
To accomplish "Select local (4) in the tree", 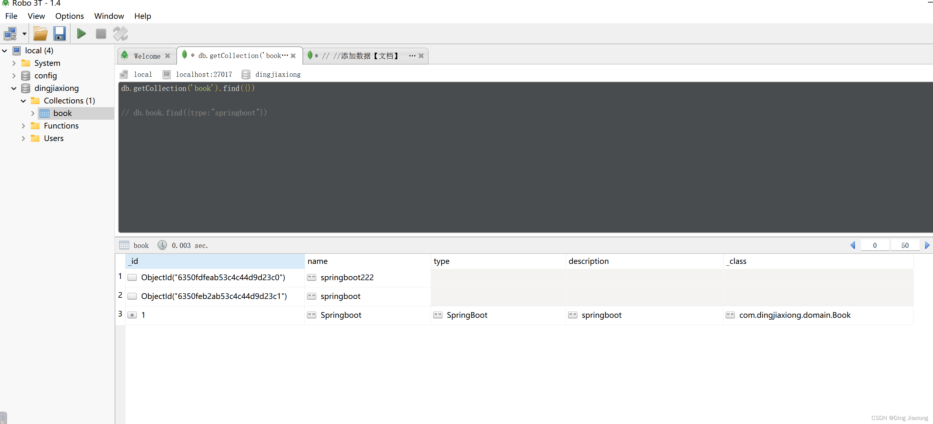I will pyautogui.click(x=39, y=51).
